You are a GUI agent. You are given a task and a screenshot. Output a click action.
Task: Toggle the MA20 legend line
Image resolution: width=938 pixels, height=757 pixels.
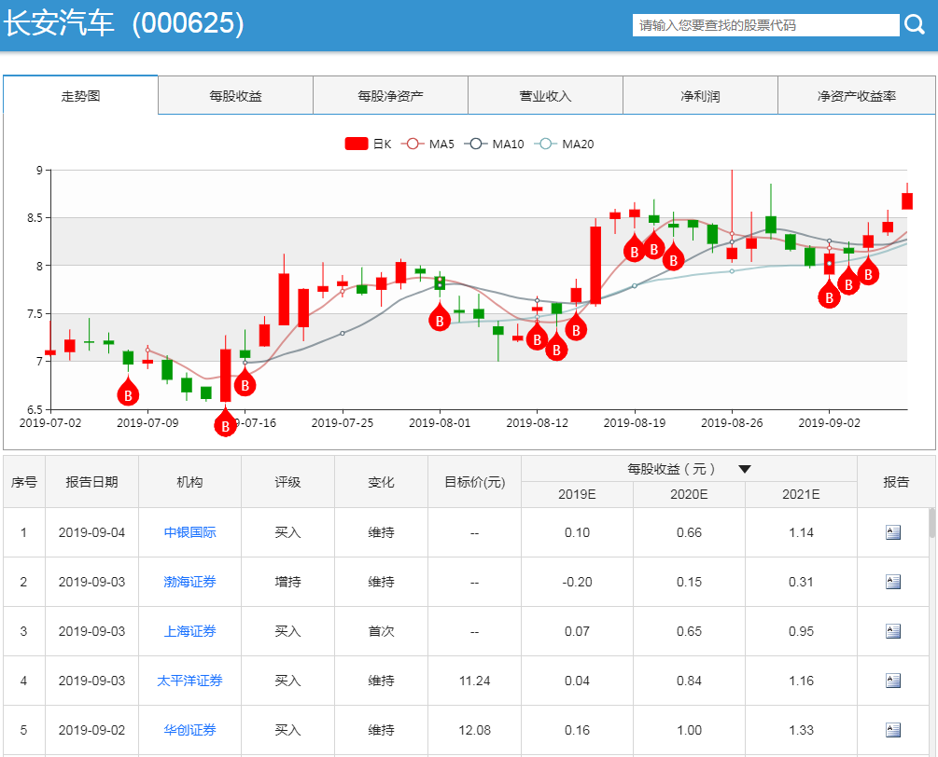pos(564,144)
